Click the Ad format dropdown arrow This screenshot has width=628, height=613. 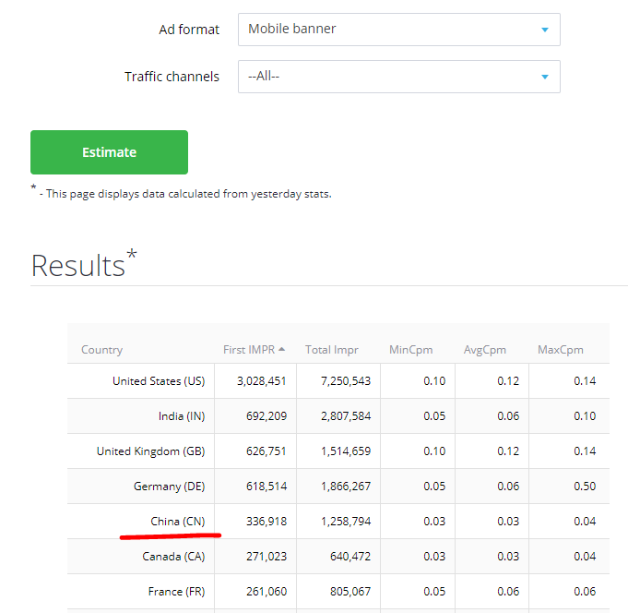(544, 30)
